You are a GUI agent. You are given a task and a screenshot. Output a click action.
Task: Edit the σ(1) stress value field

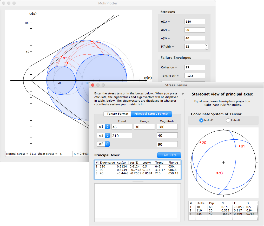pyautogui.click(x=195, y=22)
